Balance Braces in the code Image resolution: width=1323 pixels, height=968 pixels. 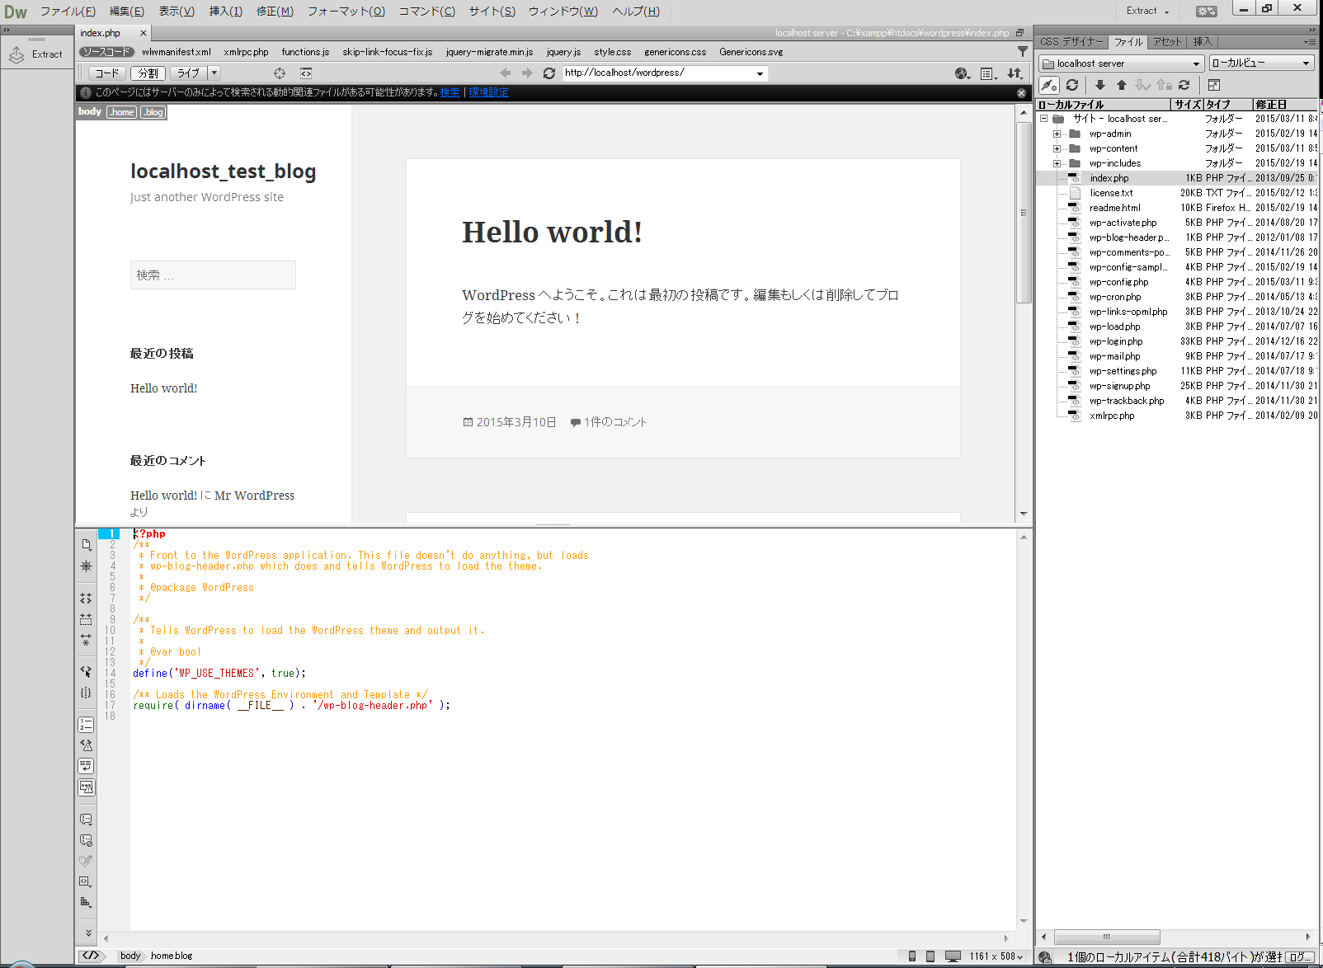coord(86,693)
